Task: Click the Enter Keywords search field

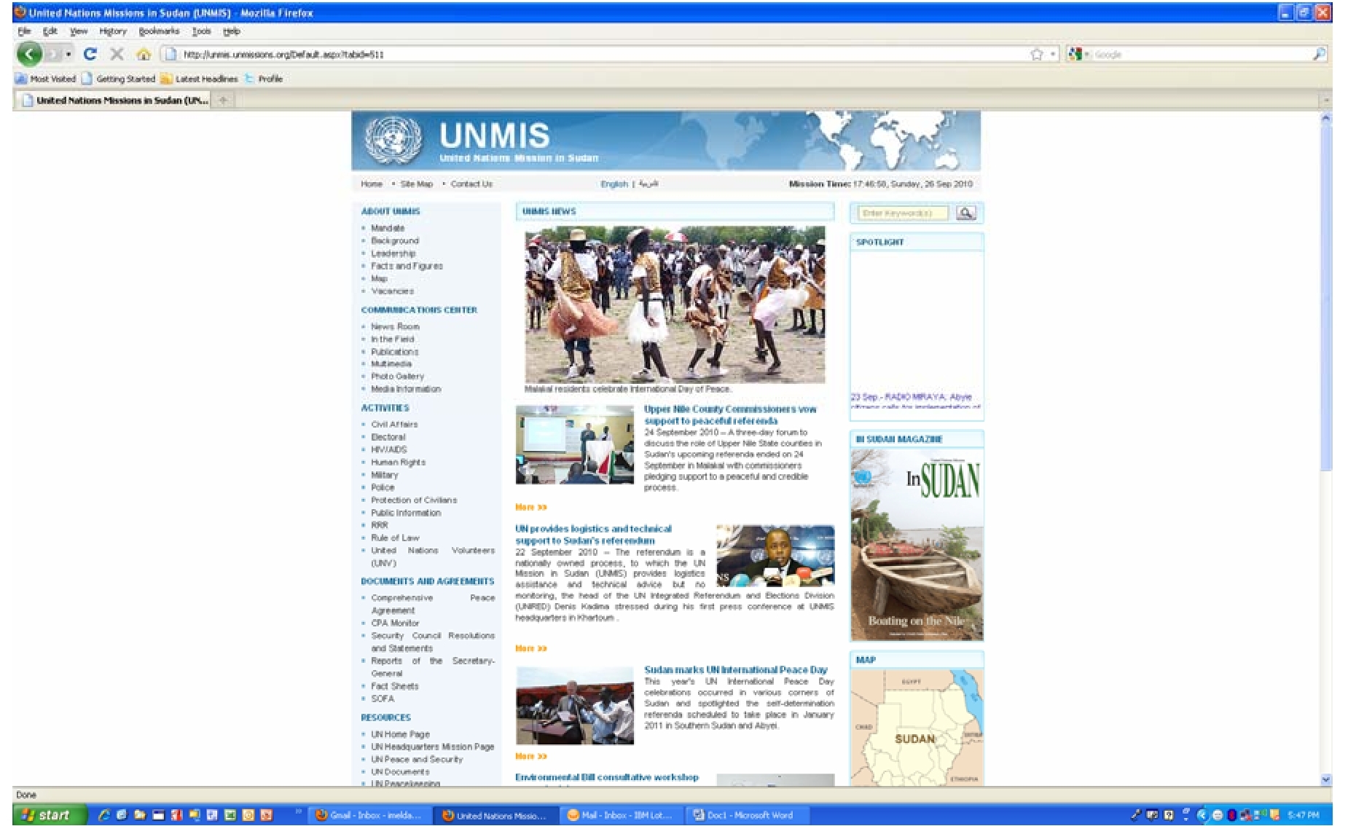Action: [903, 213]
